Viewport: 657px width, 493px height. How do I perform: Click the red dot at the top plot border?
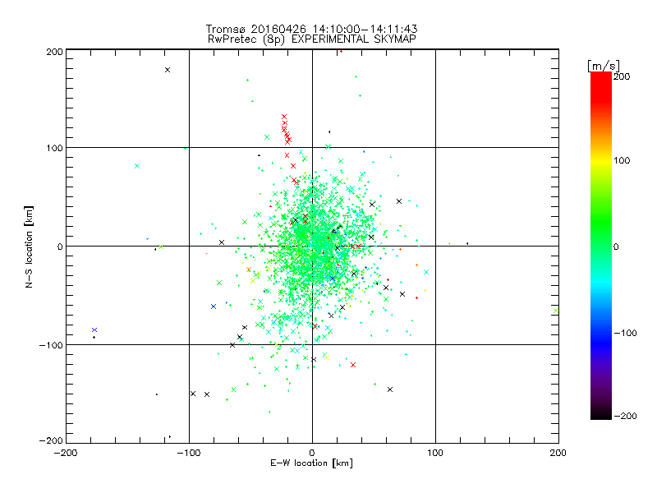click(341, 51)
